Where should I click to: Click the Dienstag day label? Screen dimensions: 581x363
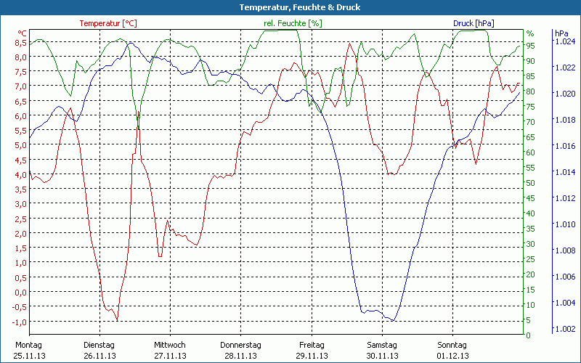99,345
